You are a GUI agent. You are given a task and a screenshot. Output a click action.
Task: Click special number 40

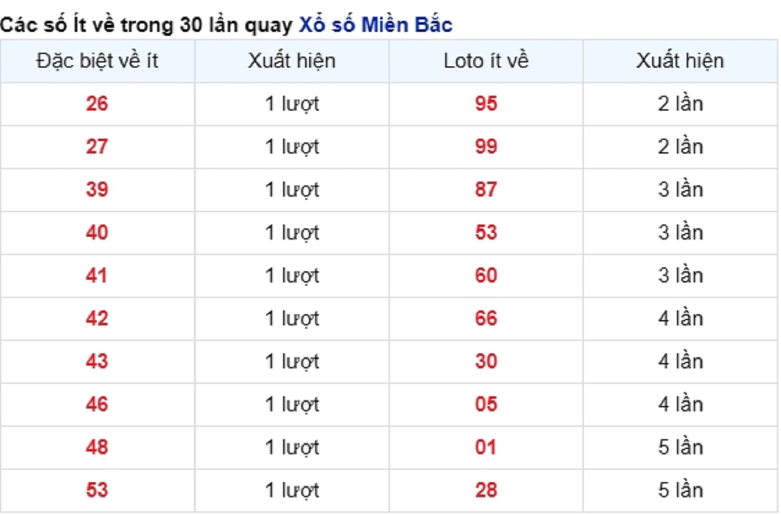97,232
